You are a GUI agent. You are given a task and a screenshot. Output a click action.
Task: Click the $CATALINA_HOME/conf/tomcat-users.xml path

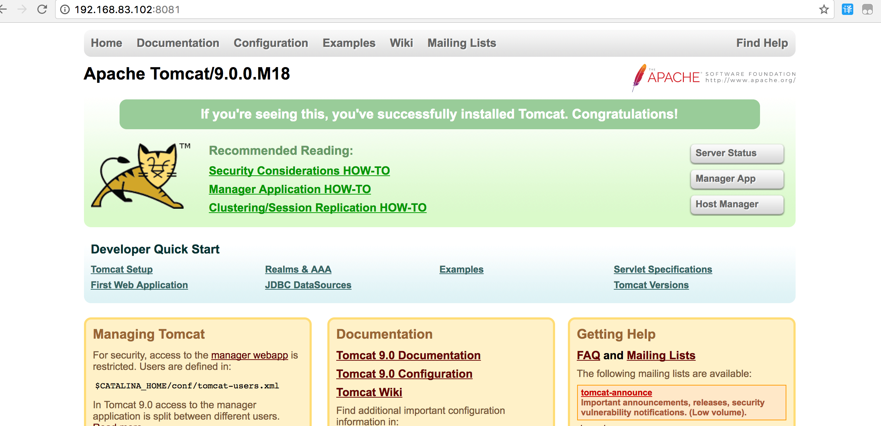[x=187, y=386]
